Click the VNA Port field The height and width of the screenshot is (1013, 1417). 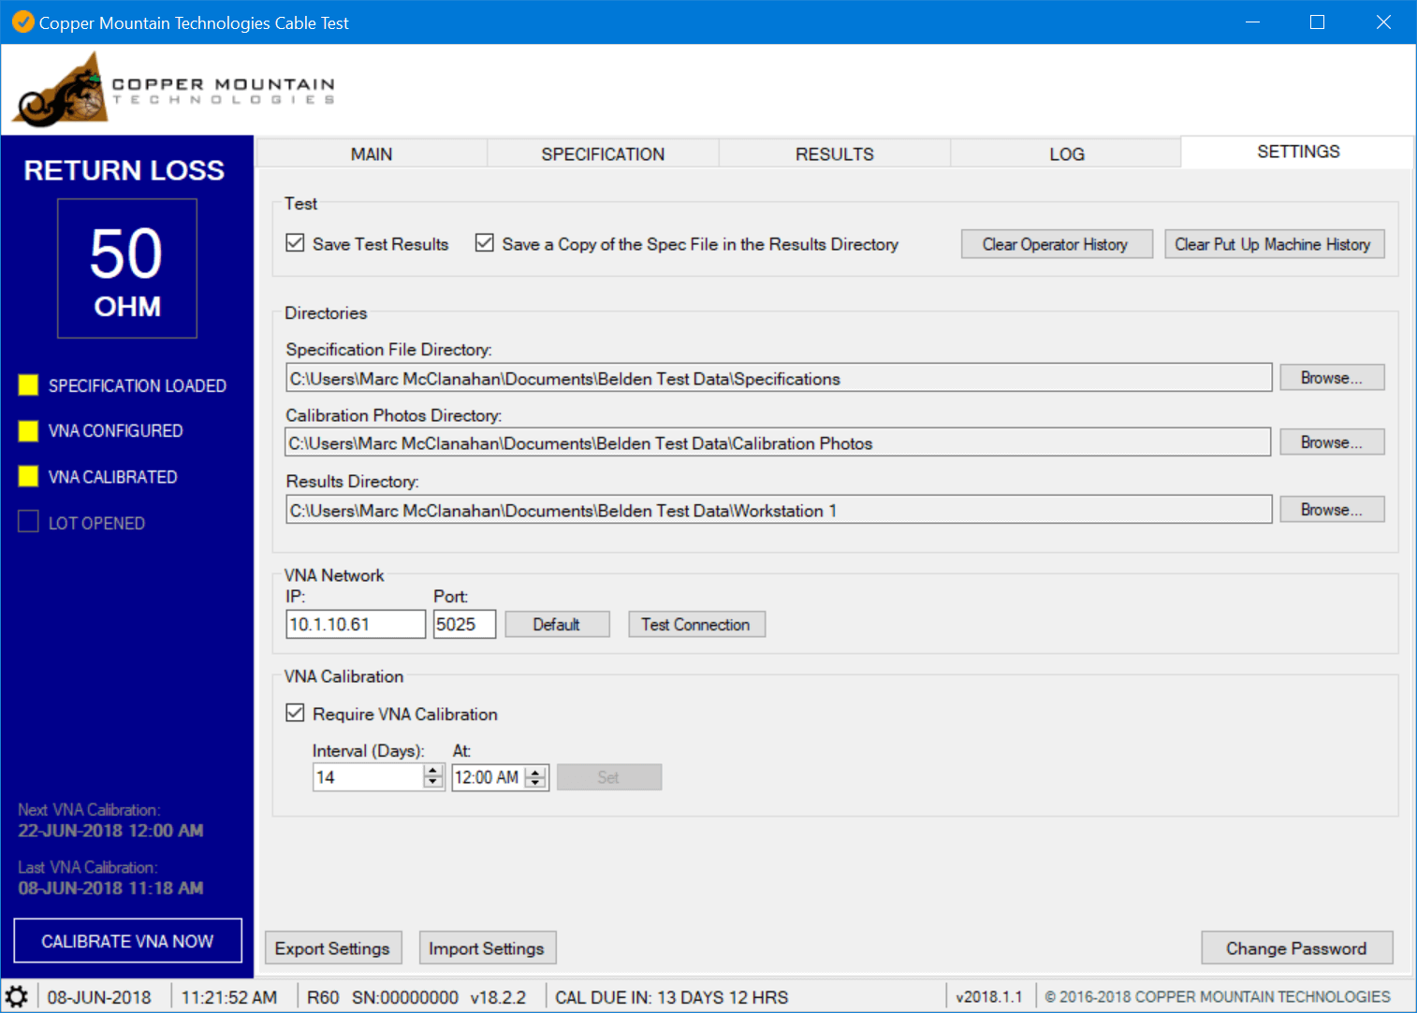[464, 624]
